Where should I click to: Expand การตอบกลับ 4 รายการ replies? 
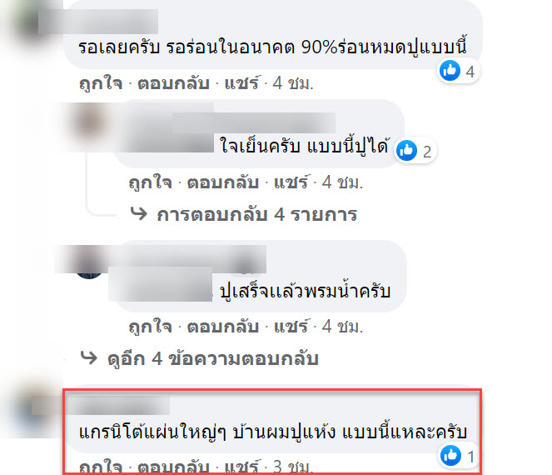[x=257, y=215]
